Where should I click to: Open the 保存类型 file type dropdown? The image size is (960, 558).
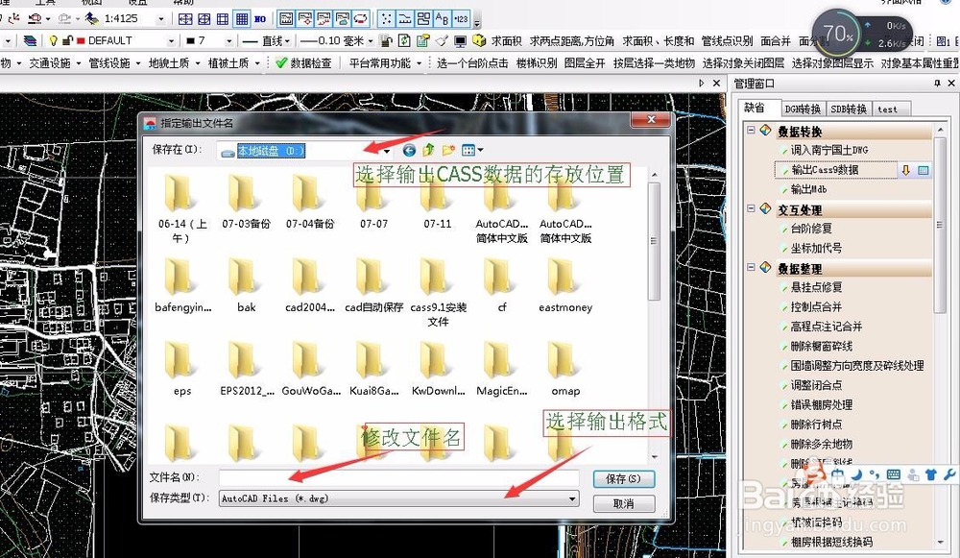pyautogui.click(x=574, y=498)
